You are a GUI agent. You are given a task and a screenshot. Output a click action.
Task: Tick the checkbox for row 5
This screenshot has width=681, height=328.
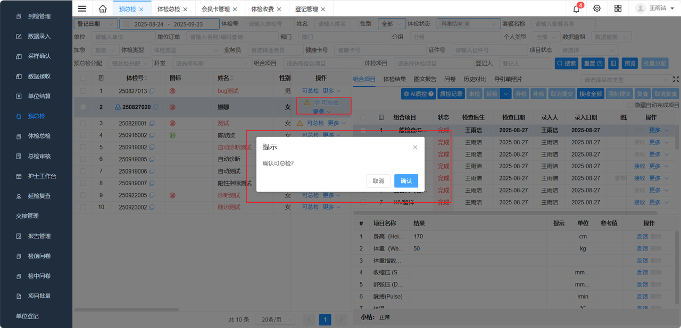point(83,147)
